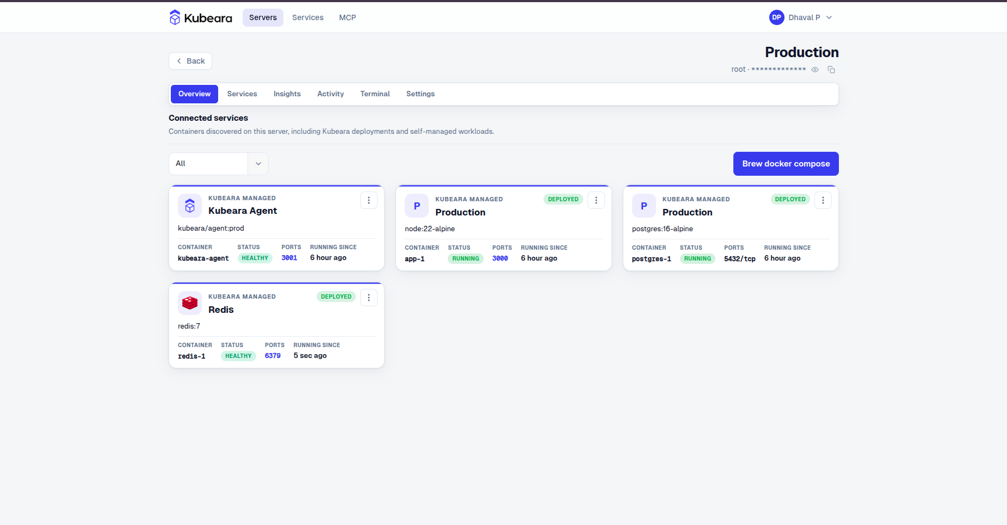1007x525 pixels.
Task: Expand the Dhaval P account menu chevron
Action: coord(829,17)
